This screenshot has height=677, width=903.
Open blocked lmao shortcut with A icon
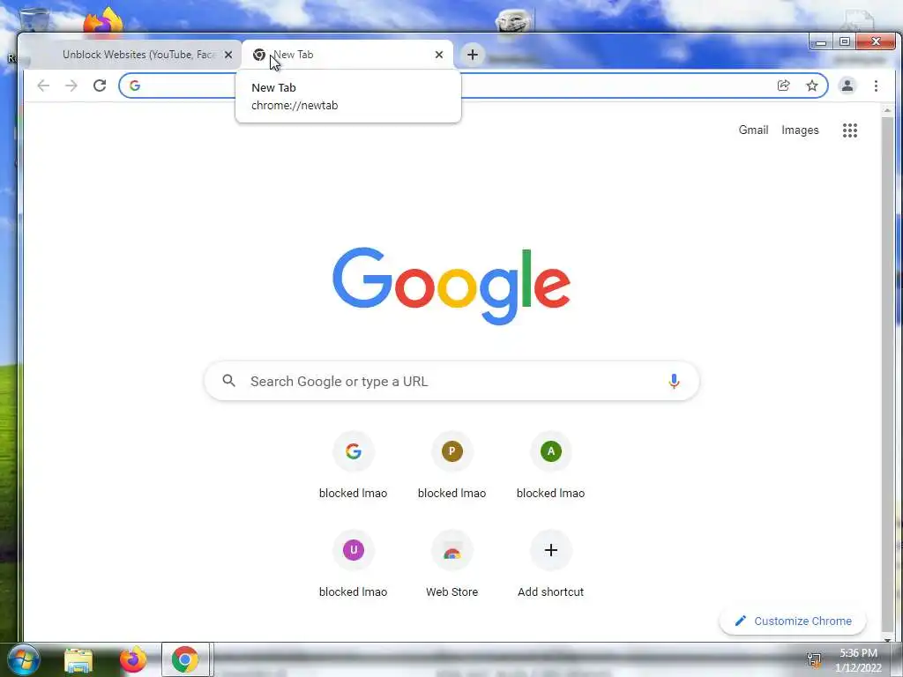[550, 464]
